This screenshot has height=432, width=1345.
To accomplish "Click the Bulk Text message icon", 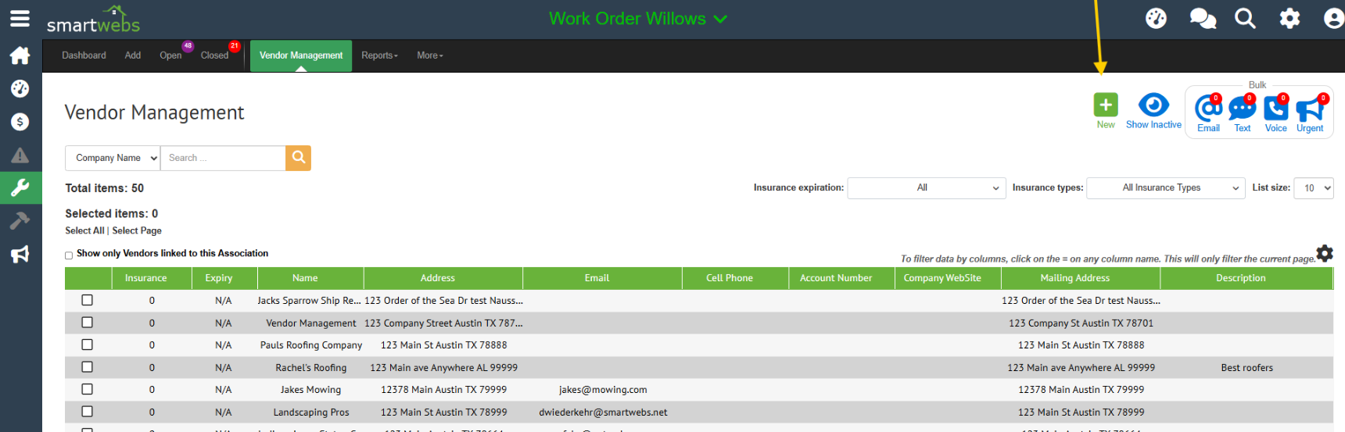I will 1242,109.
